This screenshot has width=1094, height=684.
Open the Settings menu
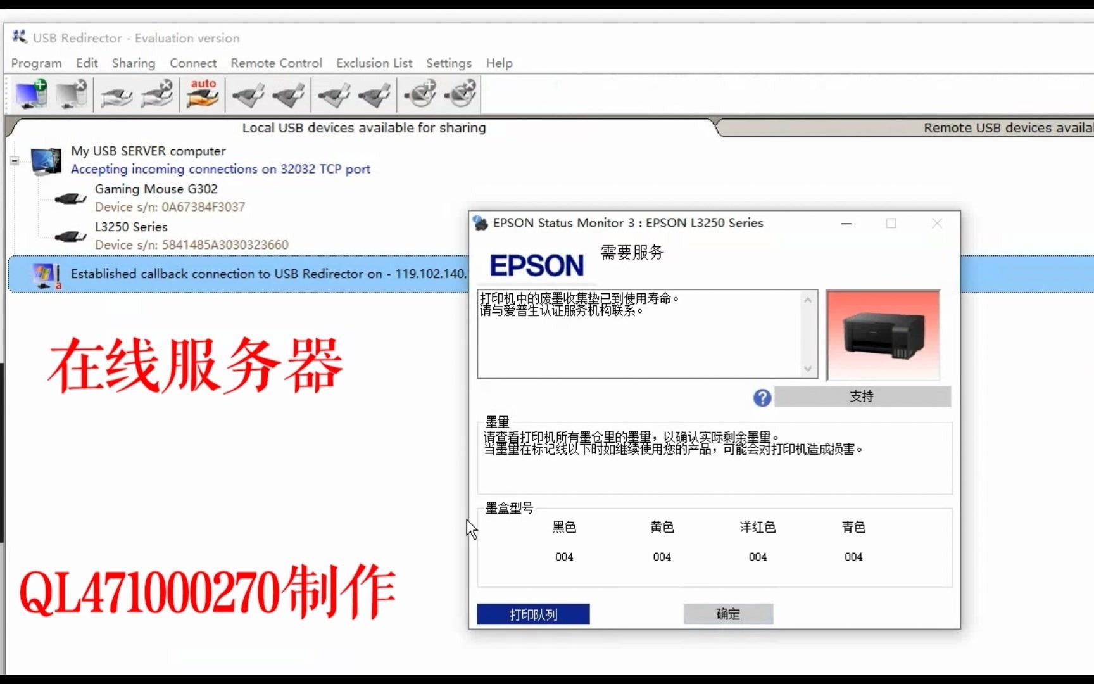coord(448,63)
